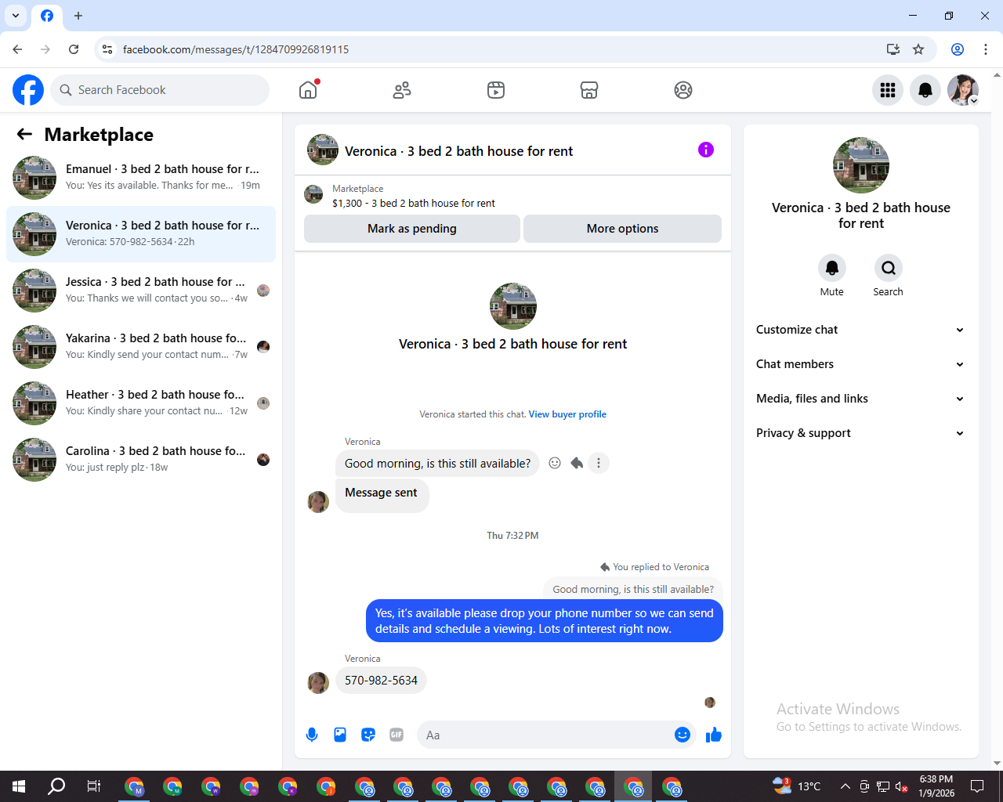Open the Yakarina conversation
This screenshot has height=802, width=1003.
pyautogui.click(x=141, y=347)
